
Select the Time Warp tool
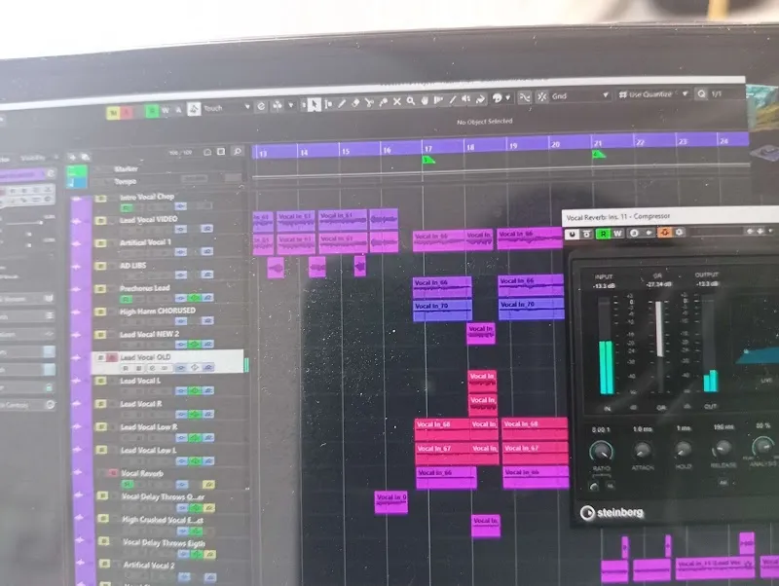439,100
